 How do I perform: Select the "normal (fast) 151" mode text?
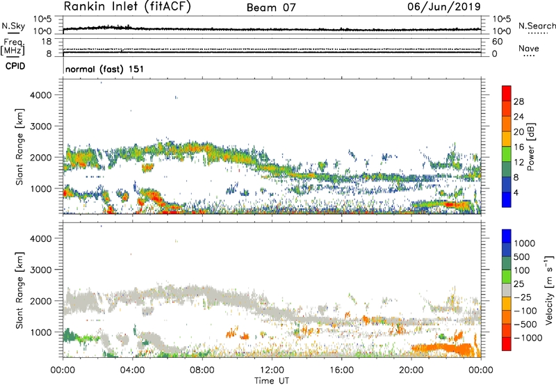pyautogui.click(x=105, y=69)
